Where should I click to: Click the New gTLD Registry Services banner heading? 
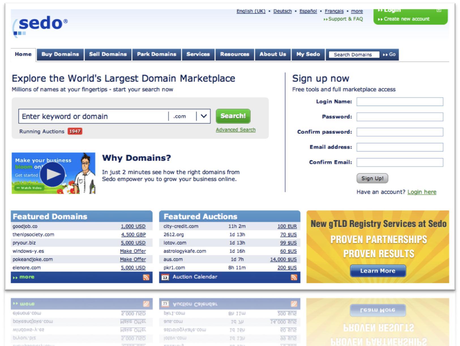378,224
